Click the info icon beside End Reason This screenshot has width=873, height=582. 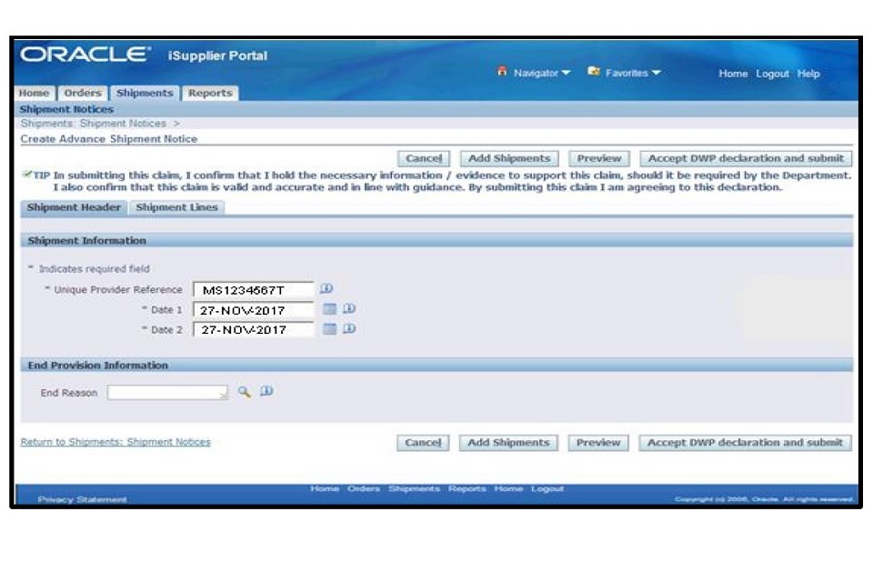266,392
